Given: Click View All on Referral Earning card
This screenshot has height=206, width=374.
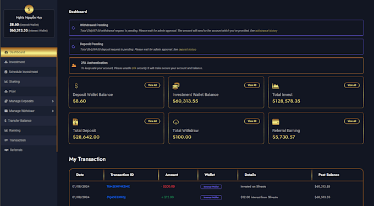Looking at the screenshot, I should (351, 121).
